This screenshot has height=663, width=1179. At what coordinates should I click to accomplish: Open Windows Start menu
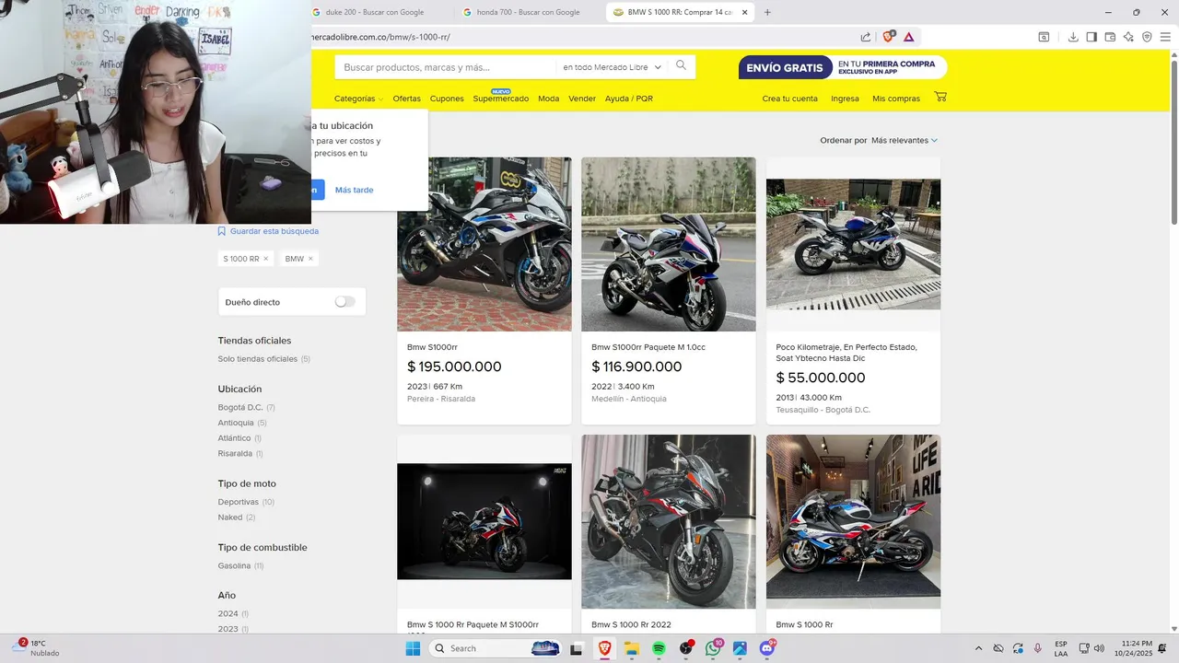[413, 648]
